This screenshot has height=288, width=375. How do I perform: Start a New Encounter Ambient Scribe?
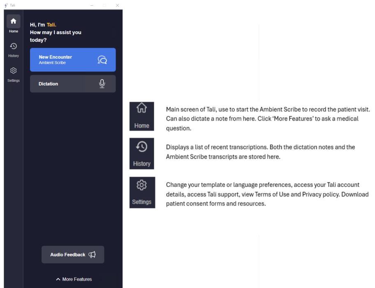[73, 60]
